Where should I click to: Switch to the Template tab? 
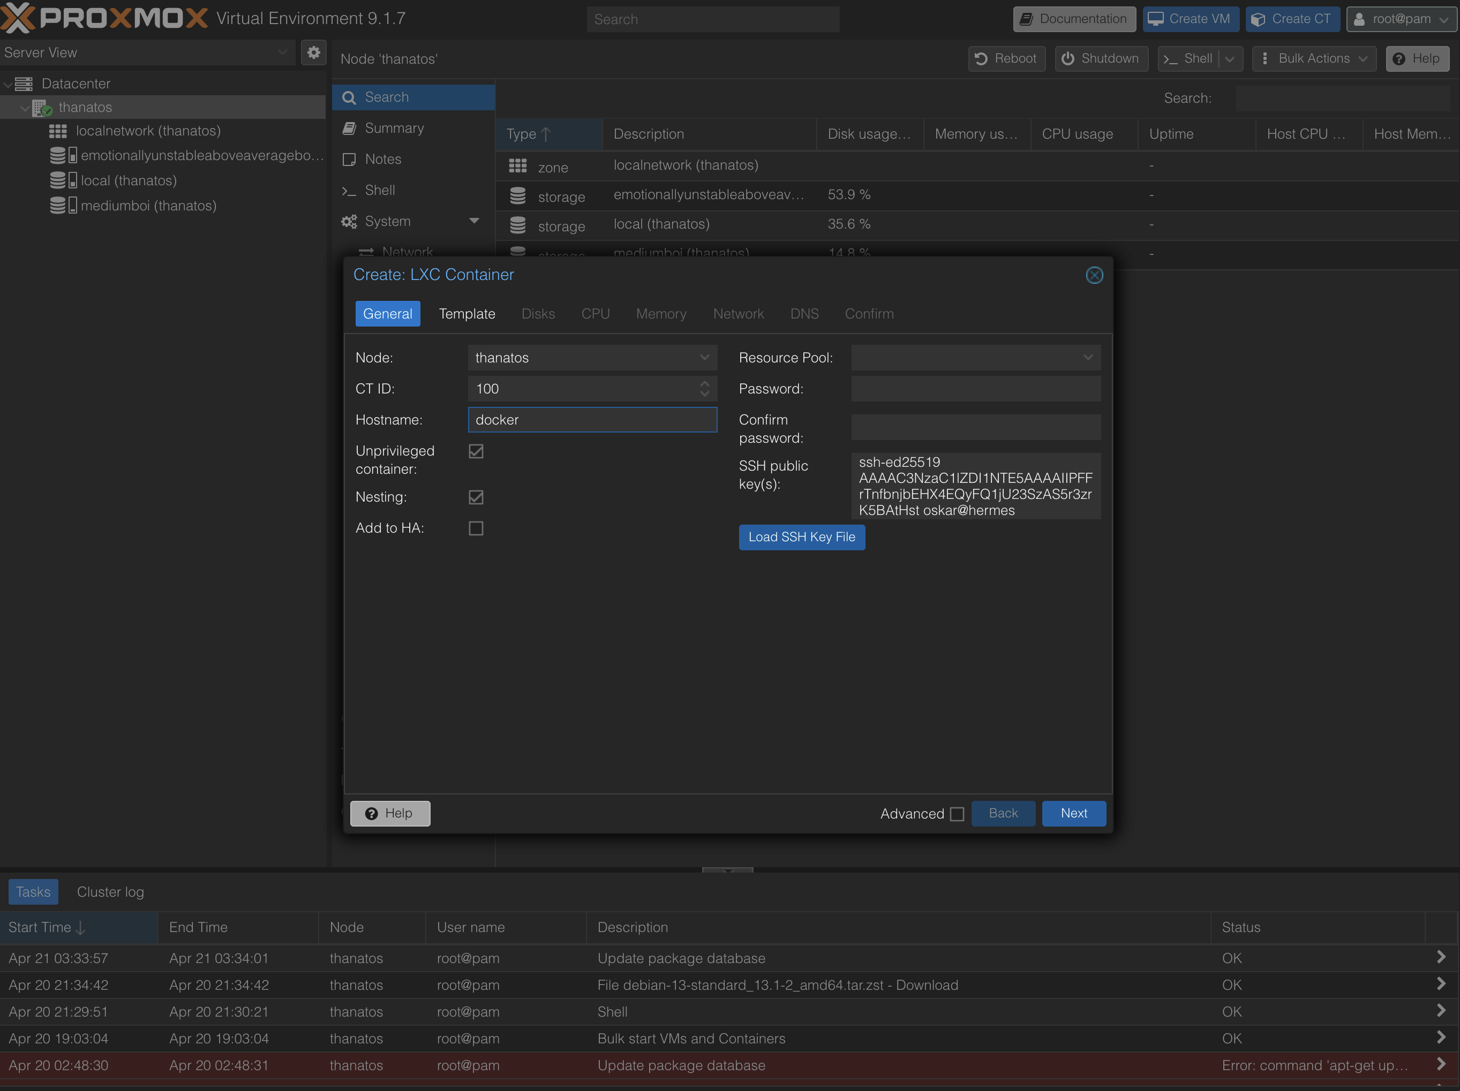466,314
